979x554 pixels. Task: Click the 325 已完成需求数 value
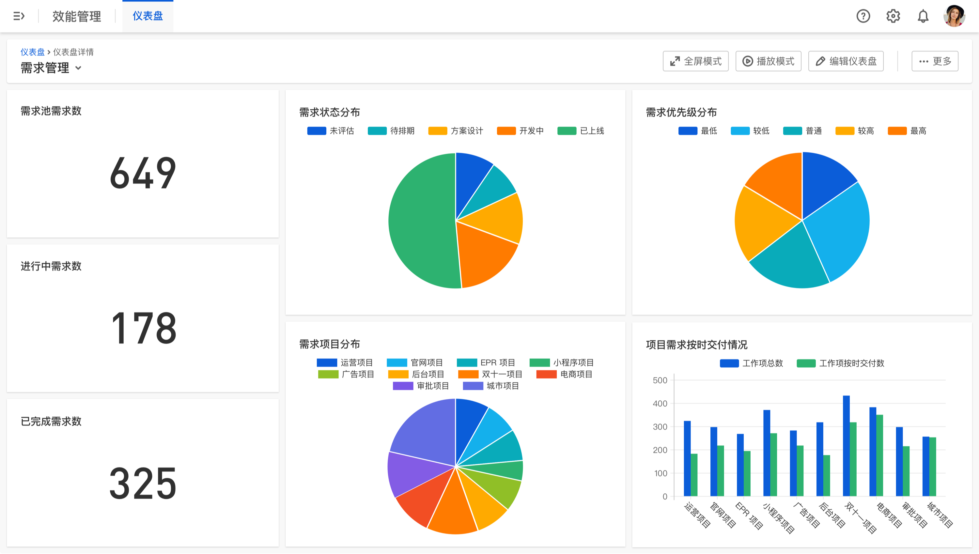pyautogui.click(x=143, y=483)
